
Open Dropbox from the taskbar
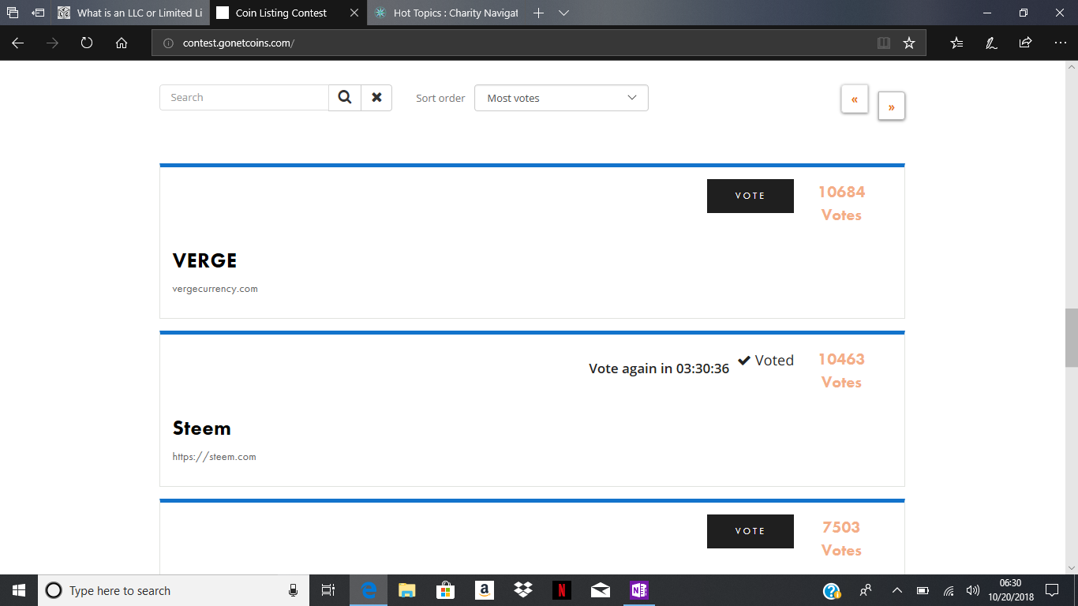(522, 590)
